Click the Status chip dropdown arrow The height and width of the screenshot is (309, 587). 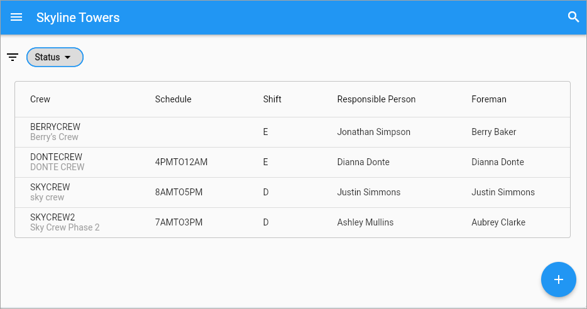click(x=67, y=57)
